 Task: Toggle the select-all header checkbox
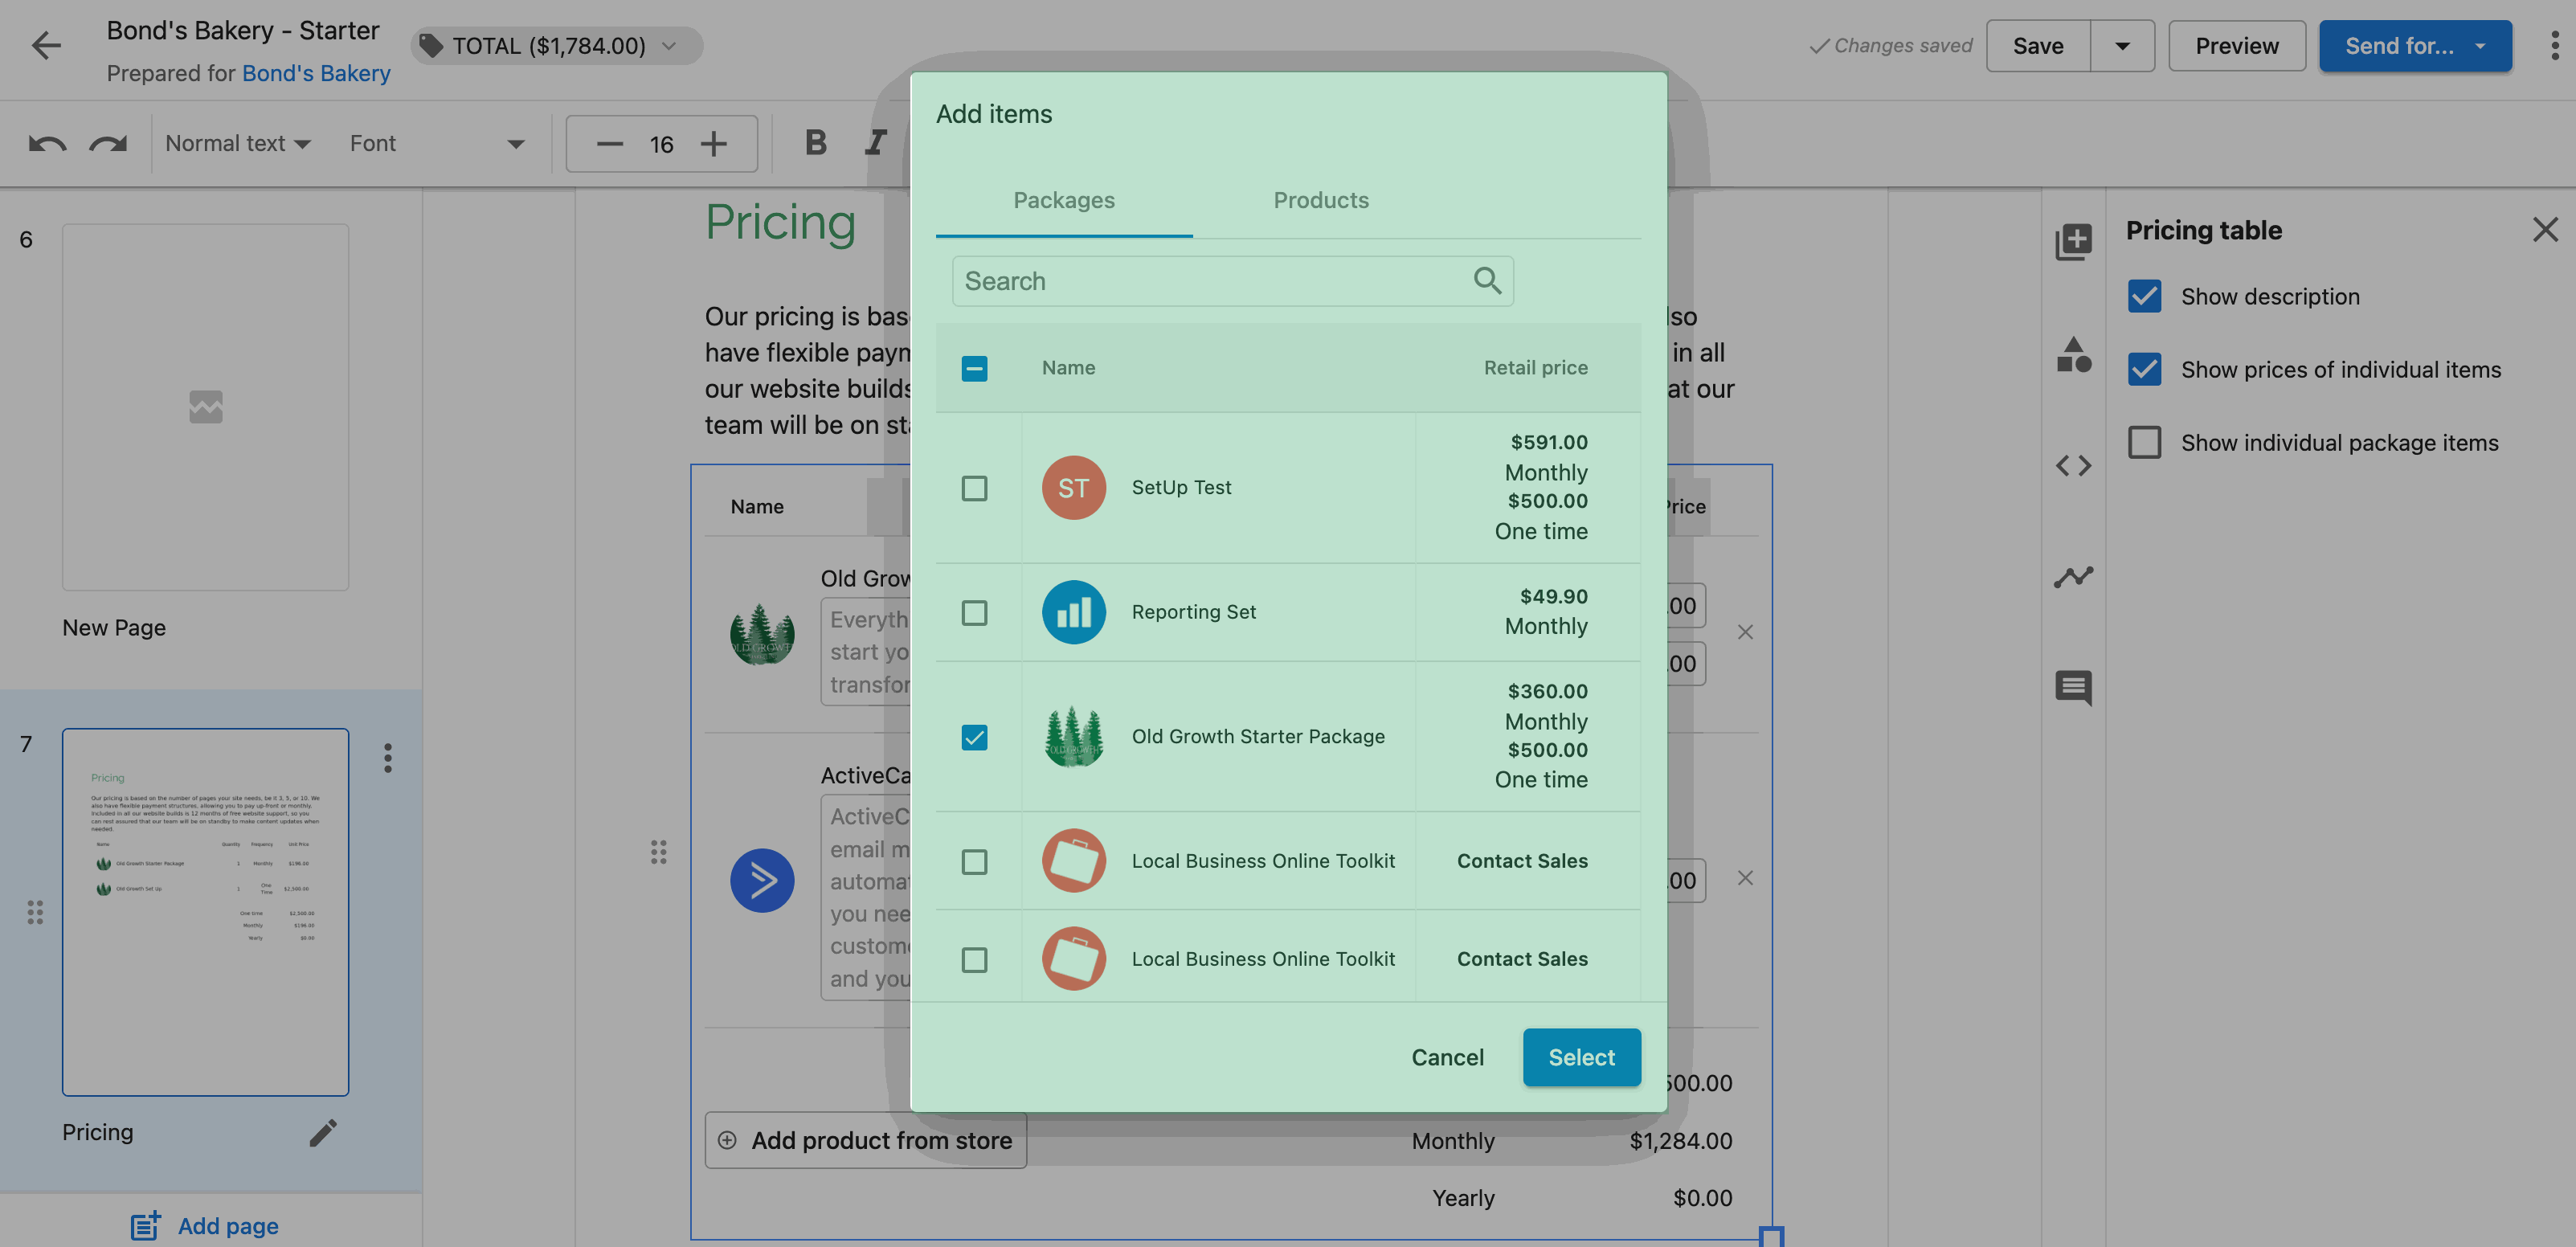pos(974,368)
